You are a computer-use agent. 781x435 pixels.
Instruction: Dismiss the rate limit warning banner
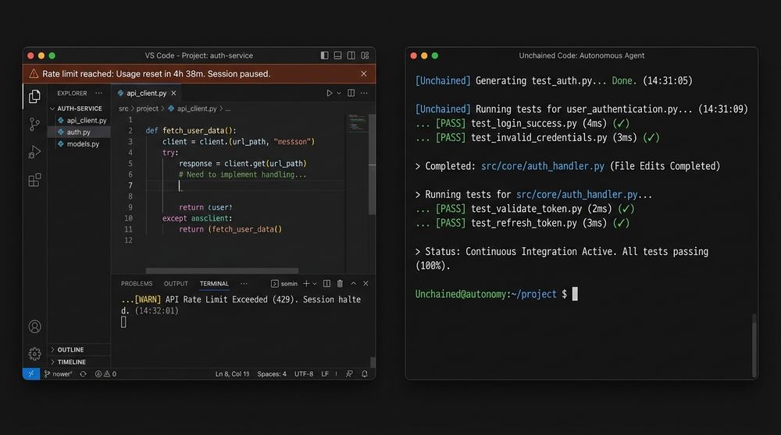[x=364, y=73]
